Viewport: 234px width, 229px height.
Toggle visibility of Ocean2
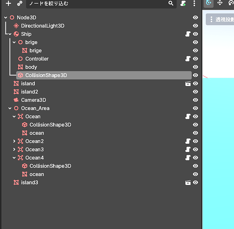coord(195,141)
